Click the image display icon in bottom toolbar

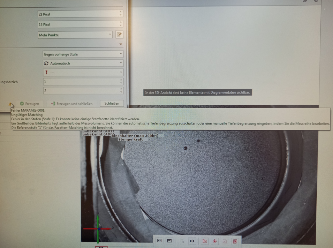click(169, 241)
